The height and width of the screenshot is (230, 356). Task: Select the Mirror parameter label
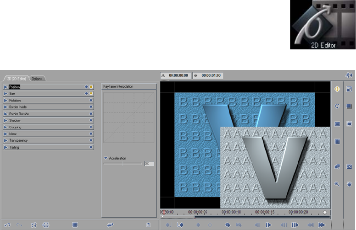click(13, 134)
